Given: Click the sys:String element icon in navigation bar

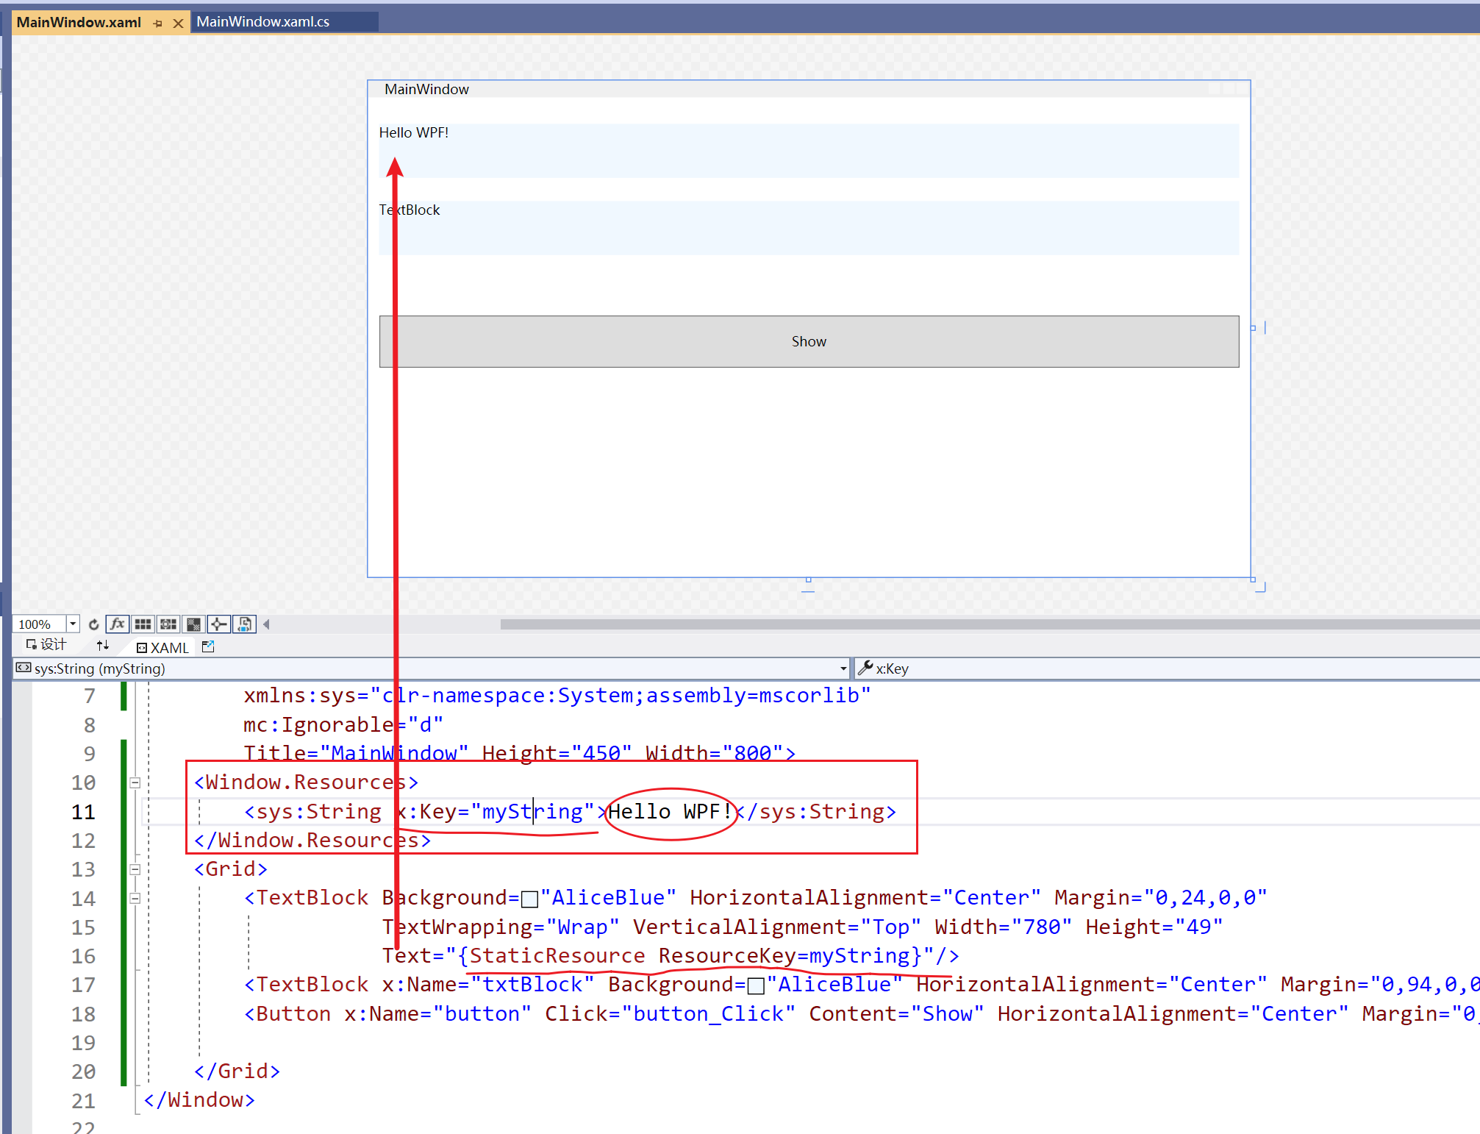Looking at the screenshot, I should tap(24, 668).
